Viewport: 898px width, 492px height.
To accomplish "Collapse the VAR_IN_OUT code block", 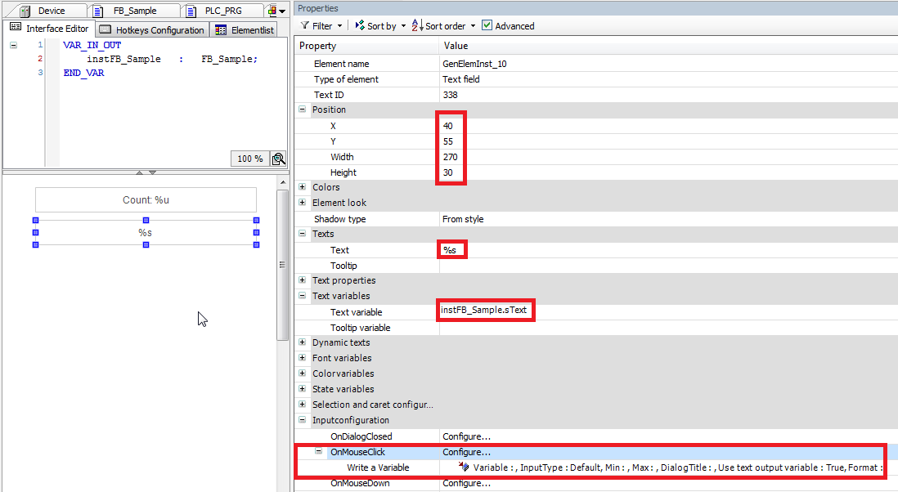I will [x=13, y=45].
